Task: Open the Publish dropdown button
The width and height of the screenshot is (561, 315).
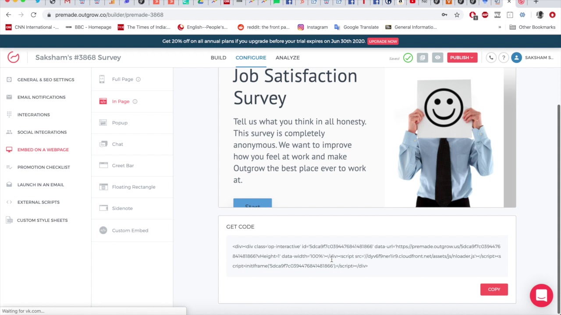Action: coord(462,58)
